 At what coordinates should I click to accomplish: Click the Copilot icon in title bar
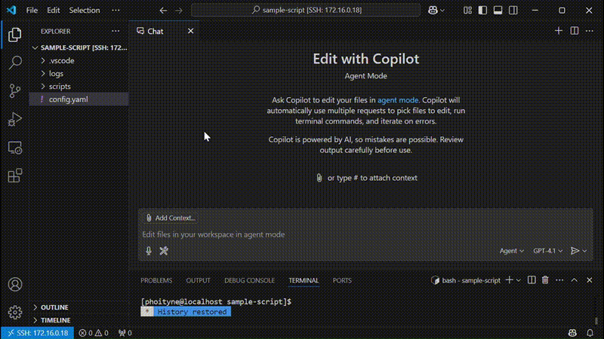coord(433,11)
